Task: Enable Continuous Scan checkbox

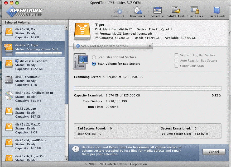Action: pyautogui.click(x=176, y=66)
